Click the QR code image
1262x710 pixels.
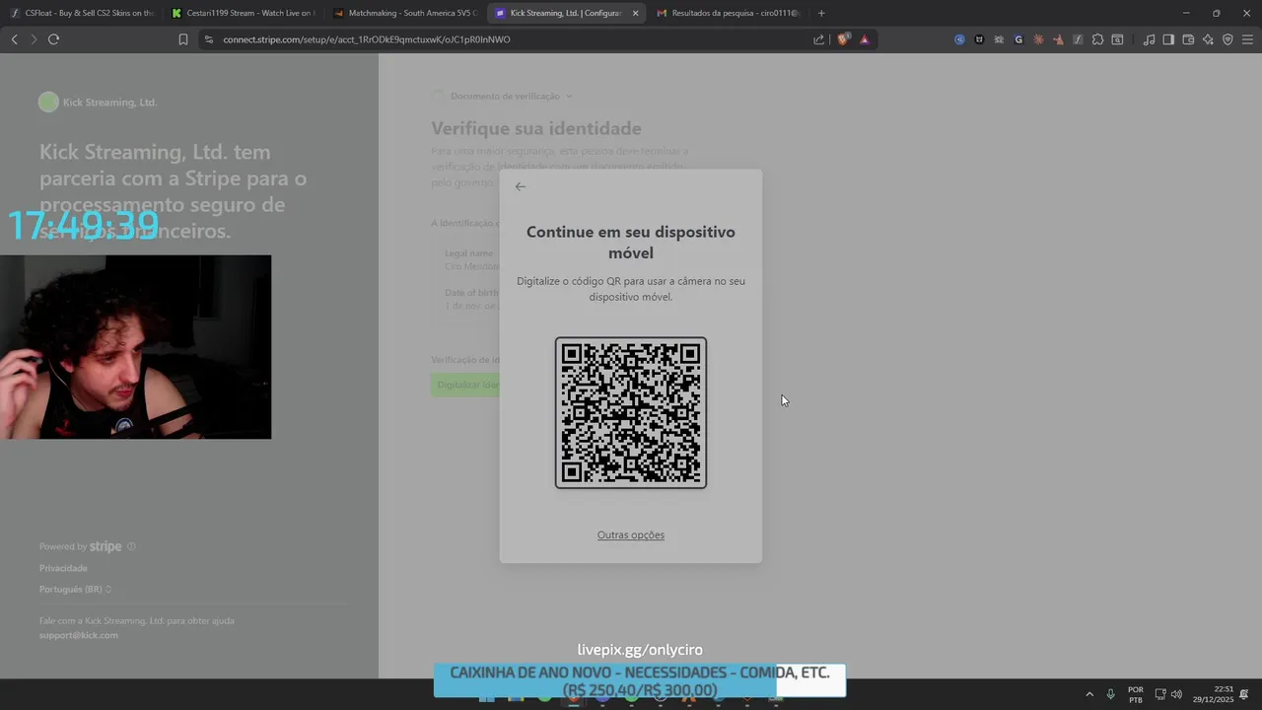(x=631, y=412)
